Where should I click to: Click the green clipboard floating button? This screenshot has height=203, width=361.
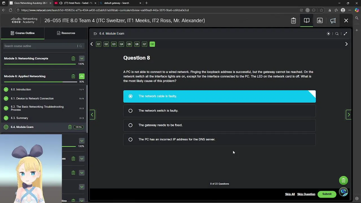pos(343,180)
